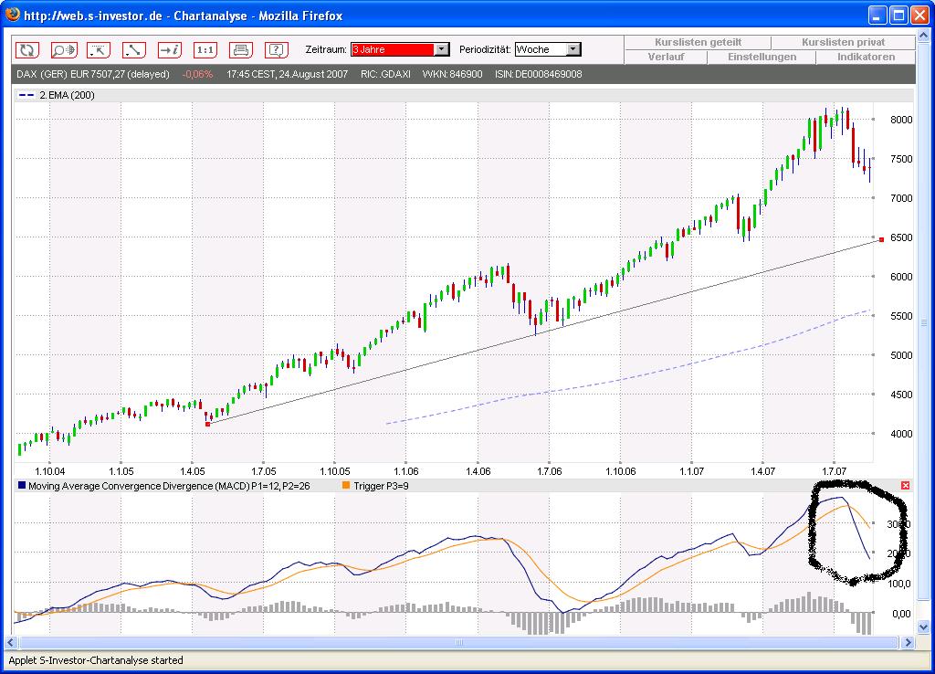935x674 pixels.
Task: Open the Indikatoren tab
Action: [x=866, y=58]
